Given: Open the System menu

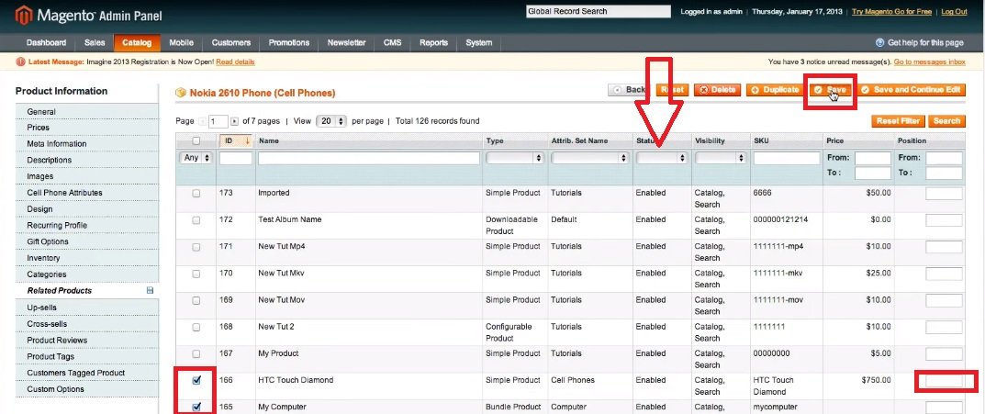Looking at the screenshot, I should coord(478,43).
